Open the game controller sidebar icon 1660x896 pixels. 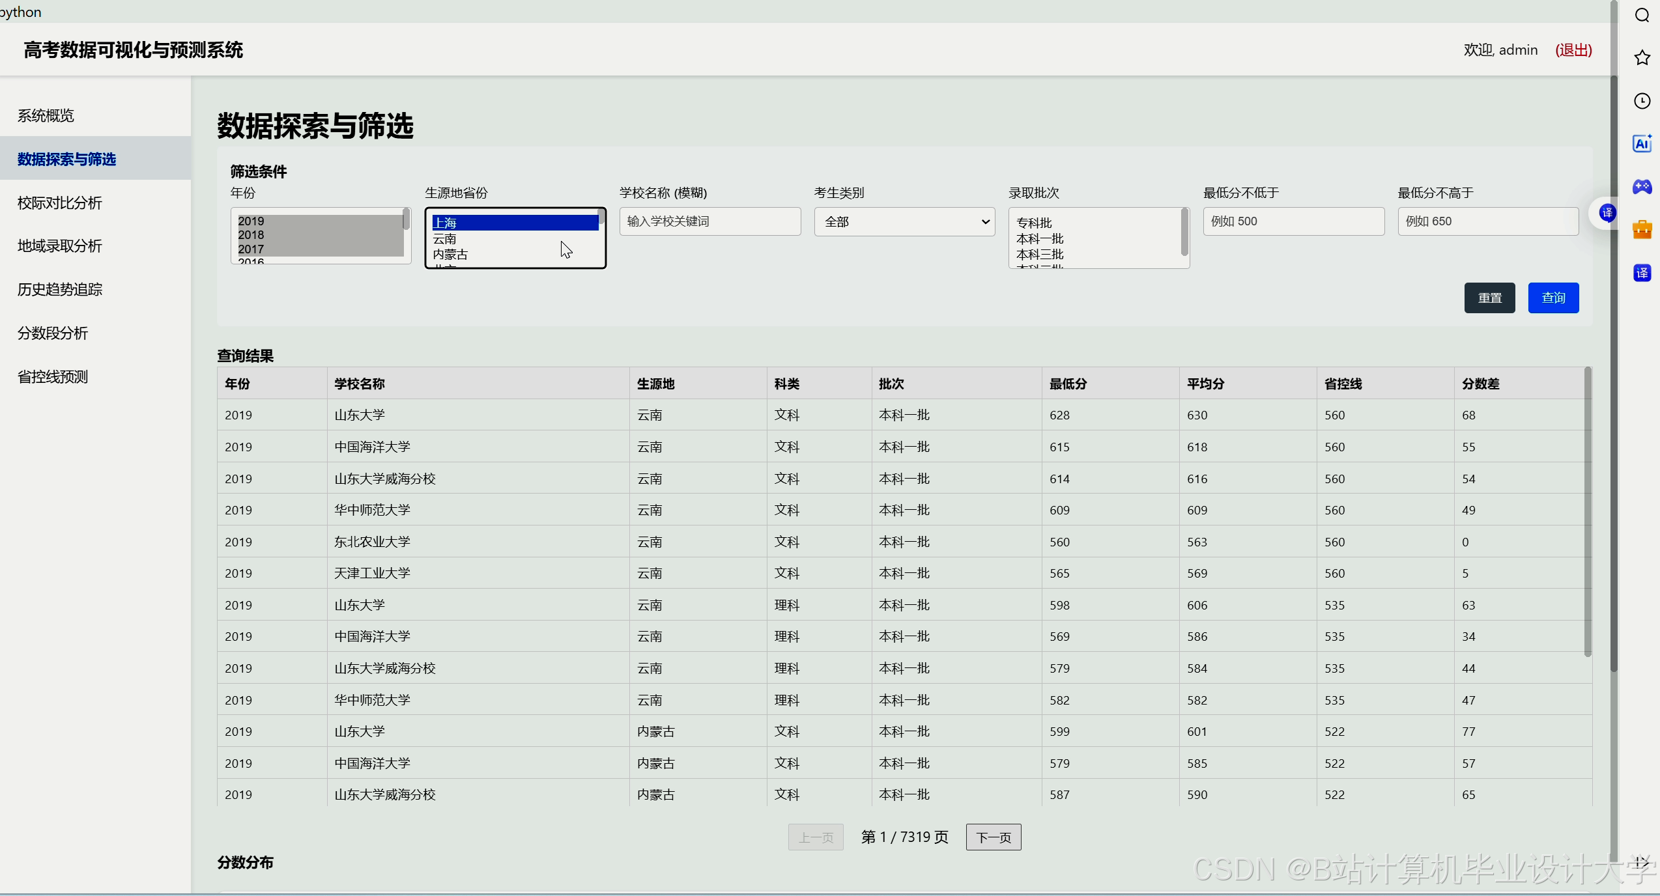pos(1642,187)
